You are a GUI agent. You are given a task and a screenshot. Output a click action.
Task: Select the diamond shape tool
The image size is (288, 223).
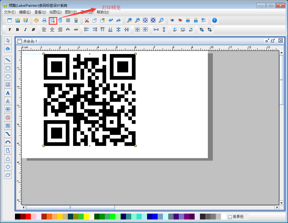pyautogui.click(x=8, y=167)
